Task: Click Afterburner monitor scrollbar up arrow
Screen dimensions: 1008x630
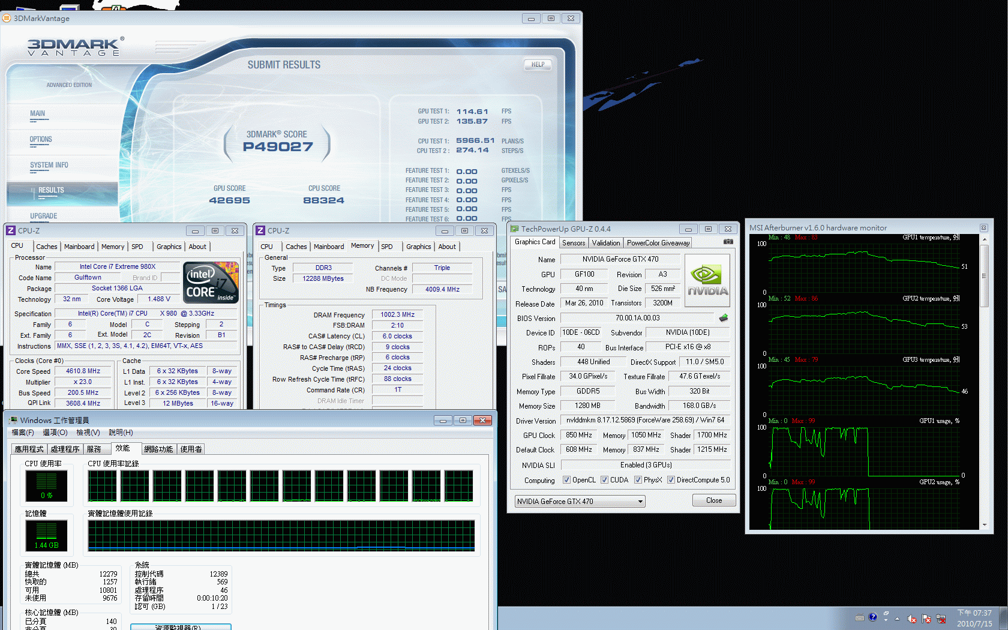Action: coord(984,239)
